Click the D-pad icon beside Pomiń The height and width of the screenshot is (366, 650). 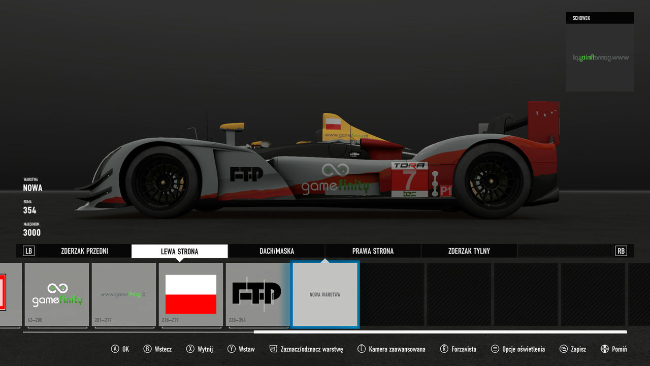[605, 349]
